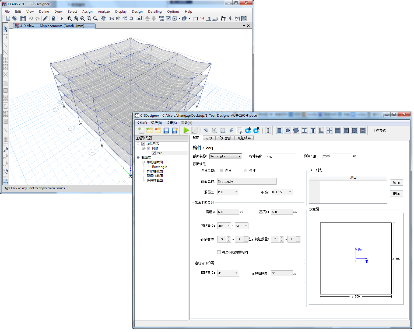Viewport: 414px width, 332px height.
Task: Uncheck the zzg member checkbox in tree
Action: [154, 153]
